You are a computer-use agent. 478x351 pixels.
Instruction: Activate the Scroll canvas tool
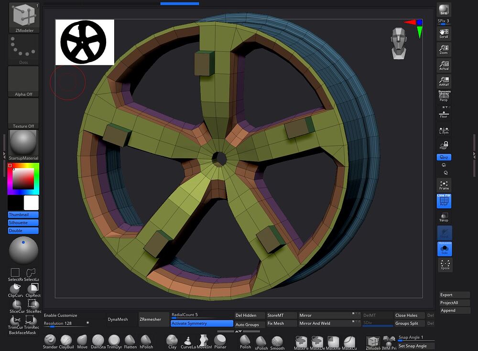pos(444,33)
